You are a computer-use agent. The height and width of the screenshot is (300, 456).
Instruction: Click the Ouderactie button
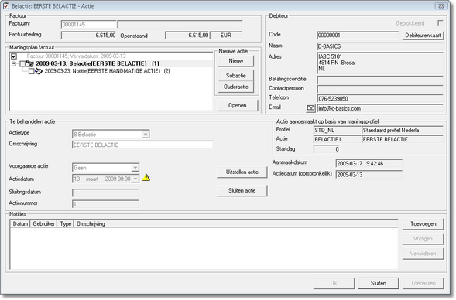236,87
